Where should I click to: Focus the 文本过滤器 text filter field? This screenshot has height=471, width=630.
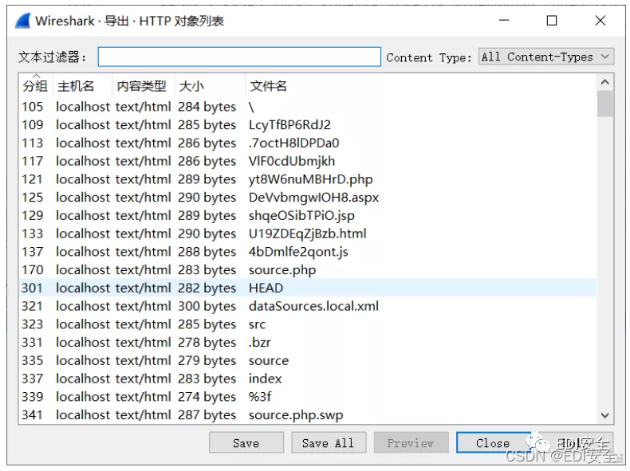pyautogui.click(x=239, y=57)
